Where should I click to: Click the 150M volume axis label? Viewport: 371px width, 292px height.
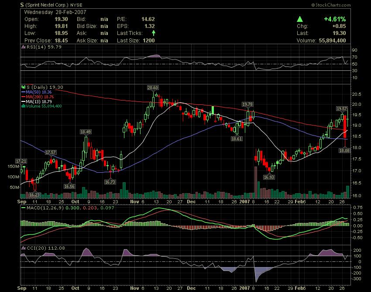pyautogui.click(x=14, y=167)
